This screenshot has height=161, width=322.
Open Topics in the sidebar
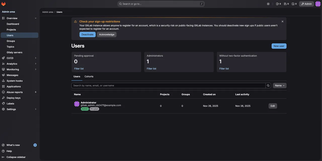(19, 47)
